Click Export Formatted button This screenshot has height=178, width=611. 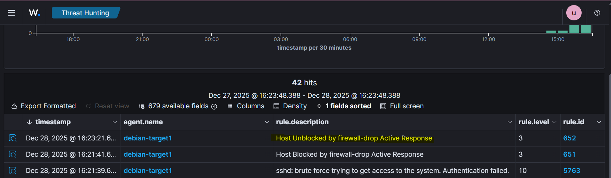(44, 106)
